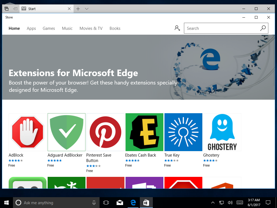The height and width of the screenshot is (208, 277).
Task: Go to the Home section
Action: [x=14, y=28]
